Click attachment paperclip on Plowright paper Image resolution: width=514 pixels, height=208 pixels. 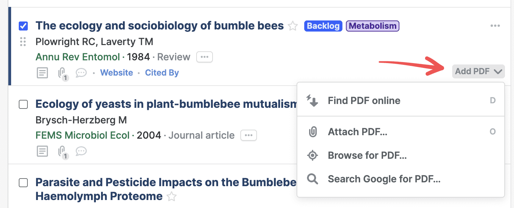pyautogui.click(x=62, y=73)
